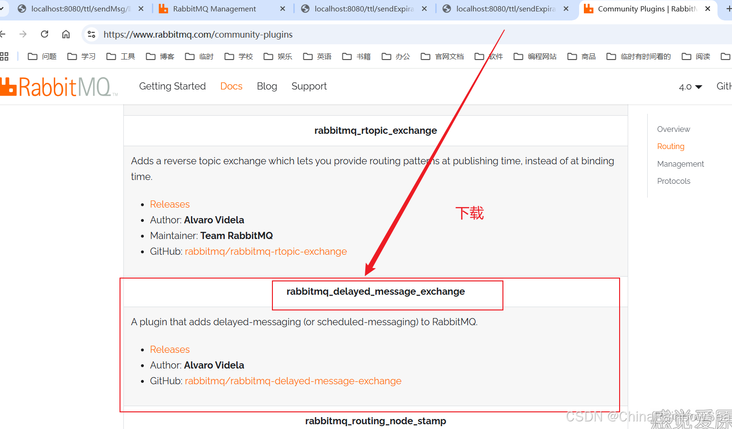This screenshot has width=732, height=429.
Task: Open Blog in site navigation
Action: click(267, 86)
